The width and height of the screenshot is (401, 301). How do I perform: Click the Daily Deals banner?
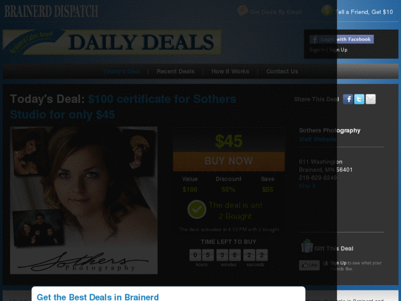click(112, 42)
